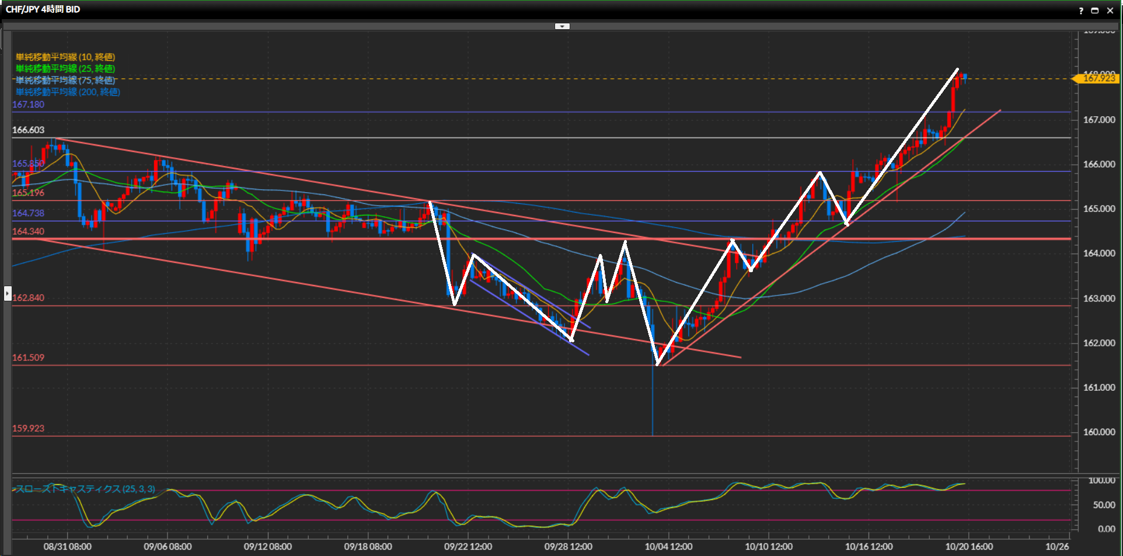
Task: Click the current price tag 167.923
Action: (1098, 78)
